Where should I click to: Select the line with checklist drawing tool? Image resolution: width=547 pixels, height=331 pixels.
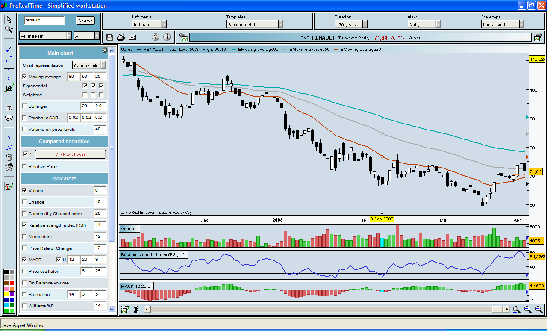[x=9, y=88]
